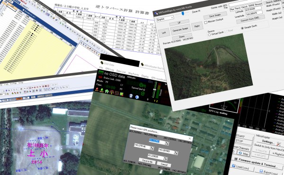This screenshot has width=284, height=175.
Task: Open the English language dropdown
Action: click(165, 18)
